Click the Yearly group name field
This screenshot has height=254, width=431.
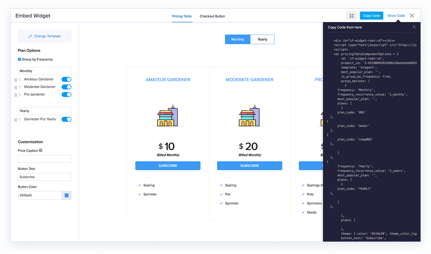[44, 111]
